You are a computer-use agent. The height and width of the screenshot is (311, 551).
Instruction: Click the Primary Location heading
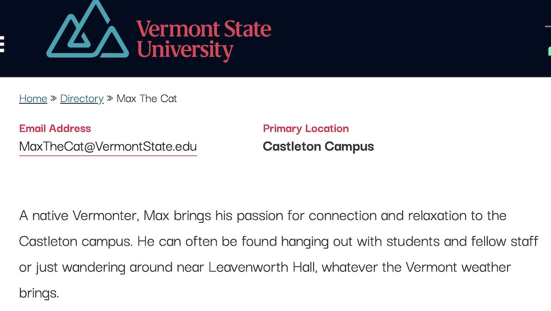pos(306,129)
